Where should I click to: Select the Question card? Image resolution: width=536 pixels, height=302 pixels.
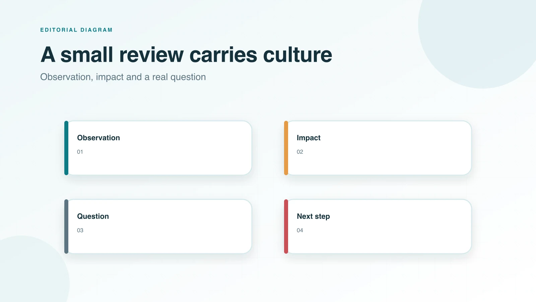pos(158,226)
